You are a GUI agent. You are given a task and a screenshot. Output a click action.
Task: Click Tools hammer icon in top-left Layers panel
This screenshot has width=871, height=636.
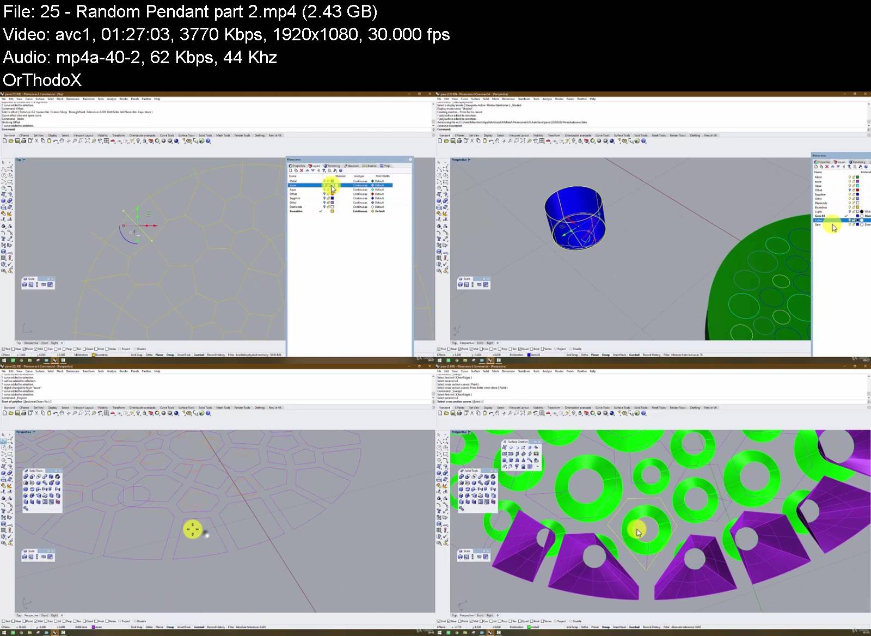tap(335, 170)
